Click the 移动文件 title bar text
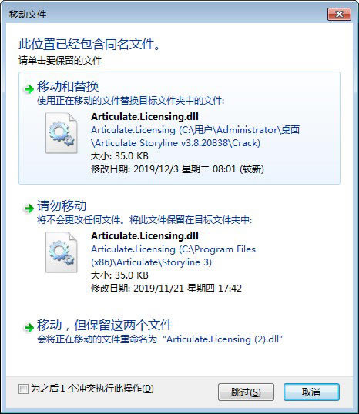 click(28, 15)
